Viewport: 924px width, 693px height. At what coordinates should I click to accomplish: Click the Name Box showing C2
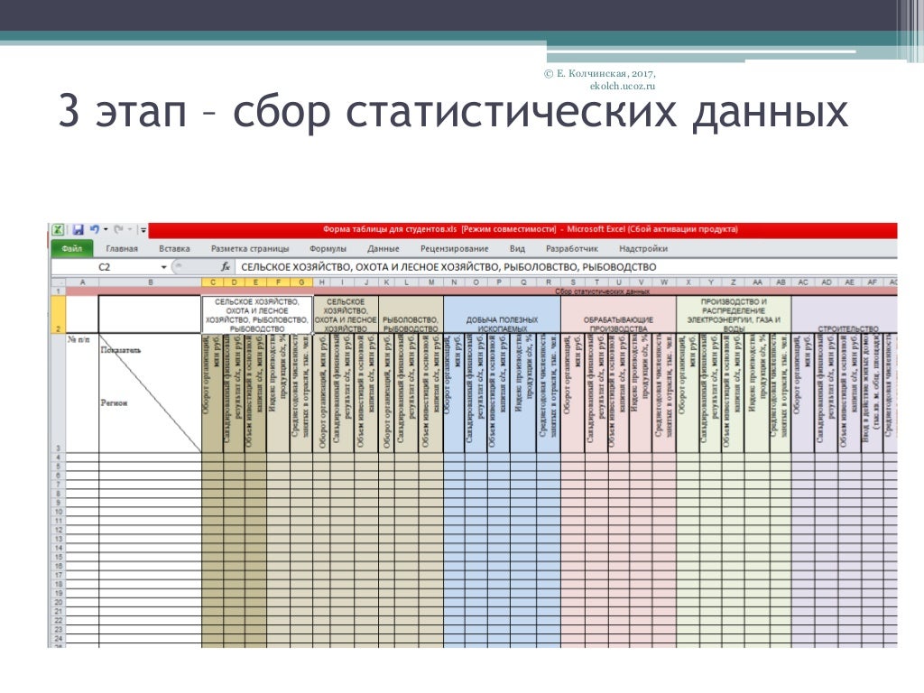tap(105, 267)
